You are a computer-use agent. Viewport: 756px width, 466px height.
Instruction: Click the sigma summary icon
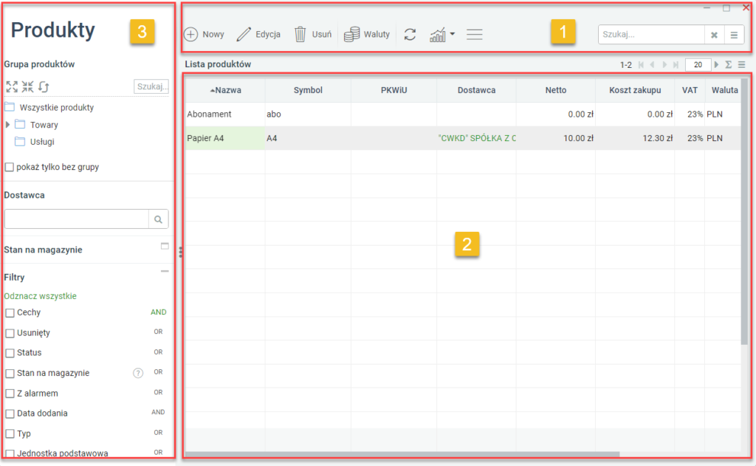(729, 65)
